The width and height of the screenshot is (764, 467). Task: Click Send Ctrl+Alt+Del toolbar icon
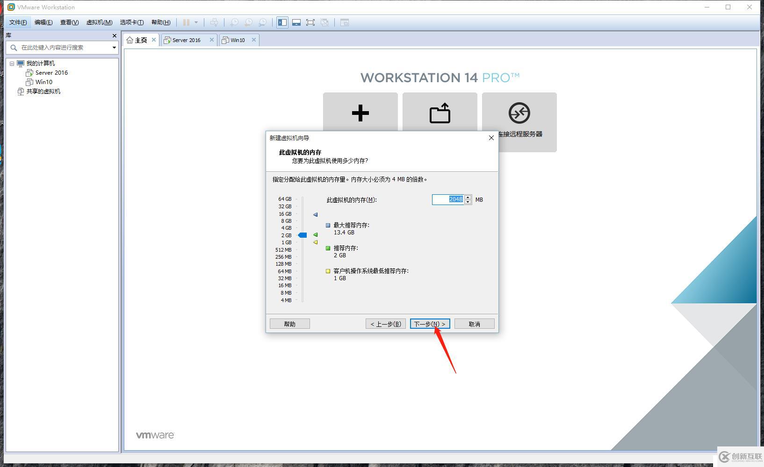click(x=214, y=22)
